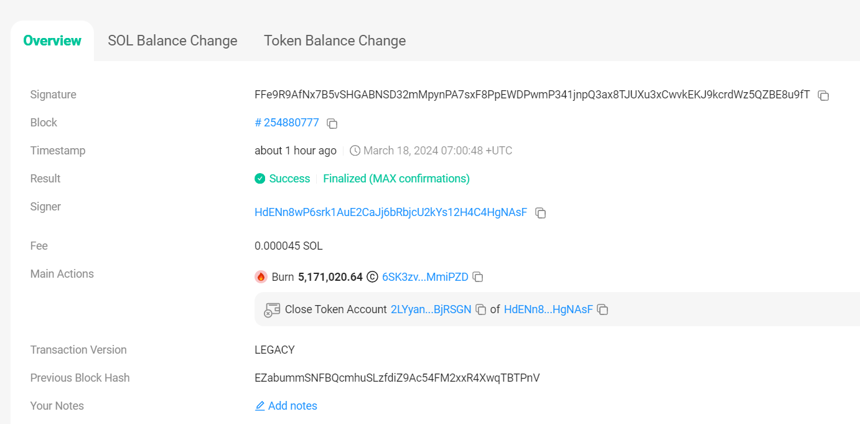
Task: Copy the signer address
Action: pyautogui.click(x=541, y=213)
